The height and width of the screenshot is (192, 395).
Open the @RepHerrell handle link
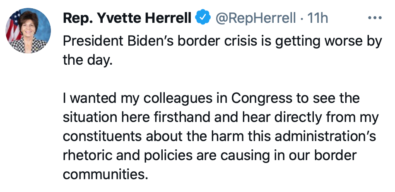(254, 18)
